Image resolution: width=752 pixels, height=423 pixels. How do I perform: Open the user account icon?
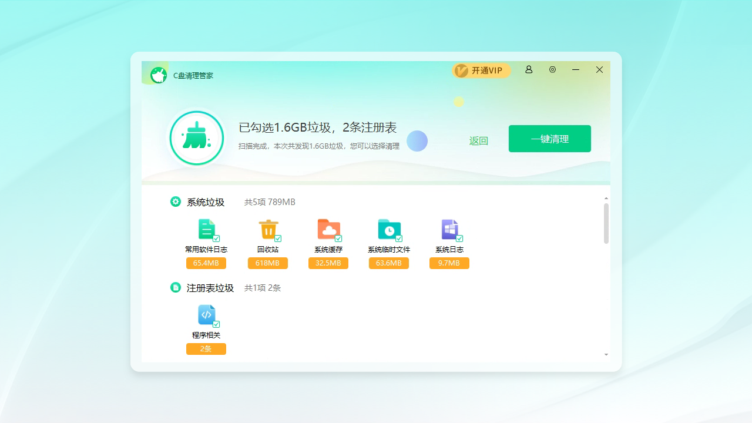pyautogui.click(x=528, y=69)
